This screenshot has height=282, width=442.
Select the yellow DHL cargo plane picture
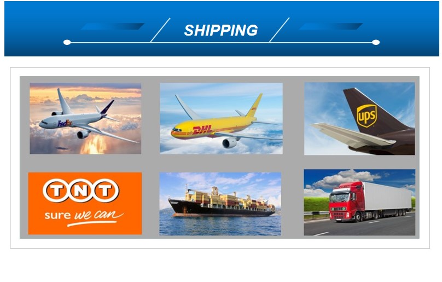click(x=222, y=118)
